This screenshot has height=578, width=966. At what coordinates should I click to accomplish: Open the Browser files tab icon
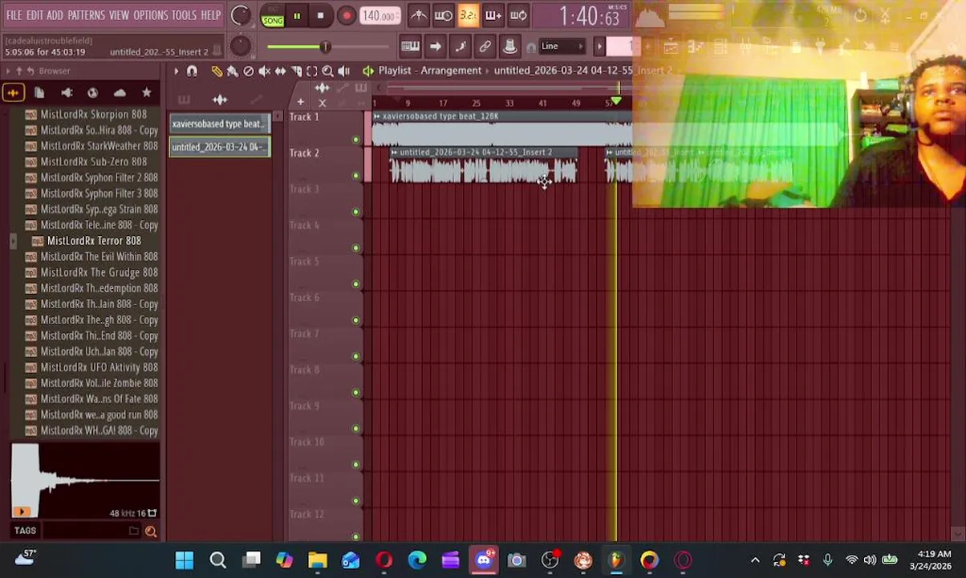(x=39, y=93)
